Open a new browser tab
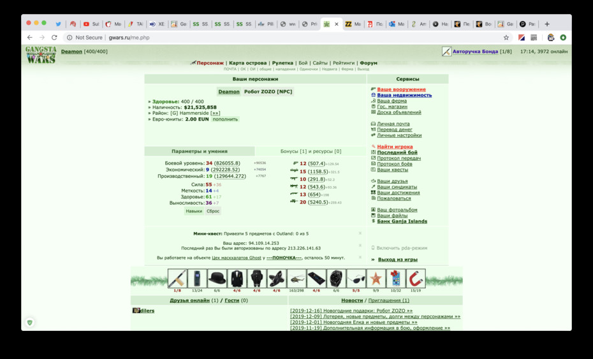The width and height of the screenshot is (593, 359). [547, 24]
